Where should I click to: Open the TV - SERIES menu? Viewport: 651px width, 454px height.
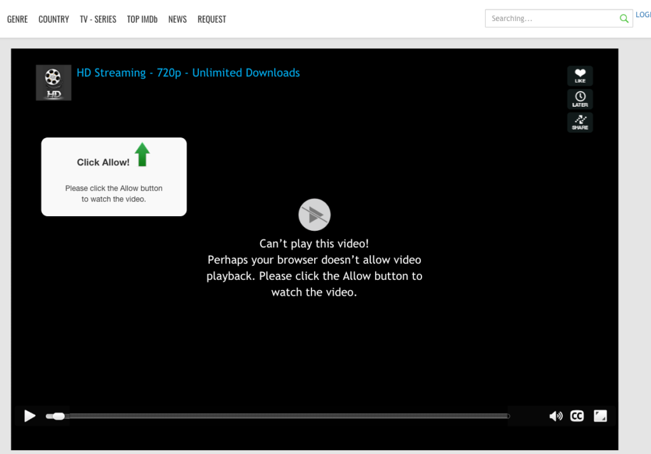[98, 19]
